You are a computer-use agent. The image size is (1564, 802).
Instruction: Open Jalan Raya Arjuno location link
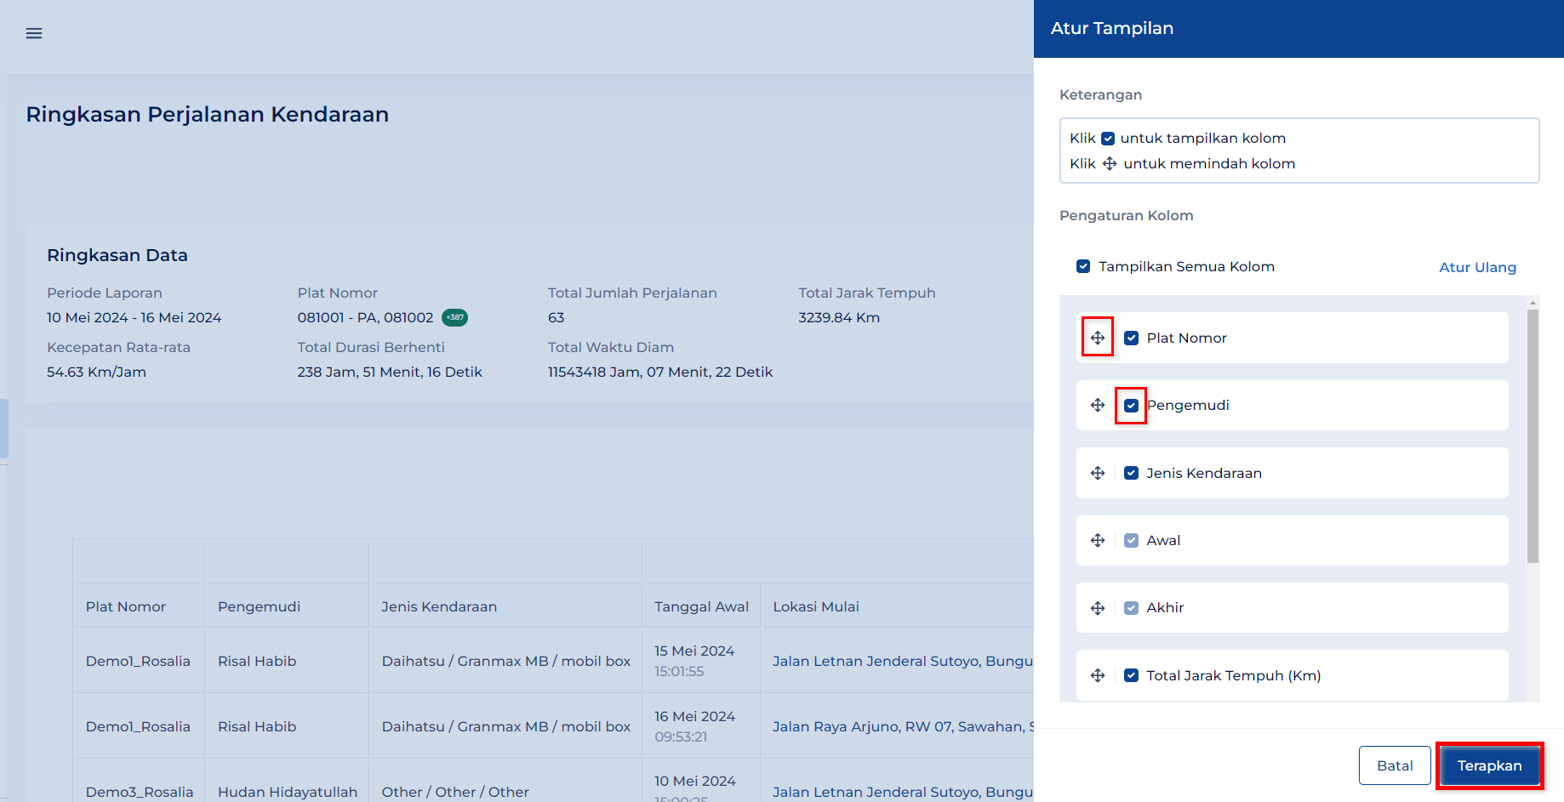(x=903, y=726)
